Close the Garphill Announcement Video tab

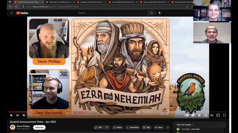coord(42,2)
